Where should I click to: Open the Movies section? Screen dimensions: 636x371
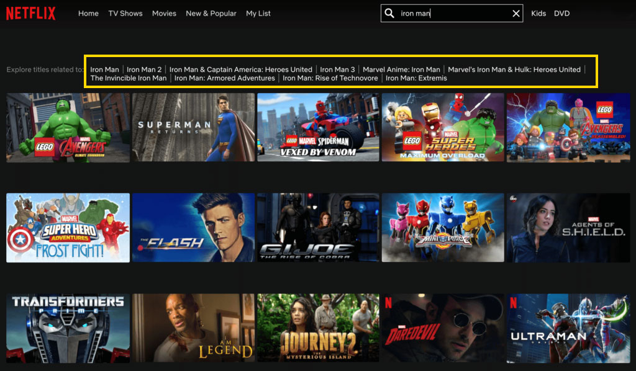click(x=164, y=14)
